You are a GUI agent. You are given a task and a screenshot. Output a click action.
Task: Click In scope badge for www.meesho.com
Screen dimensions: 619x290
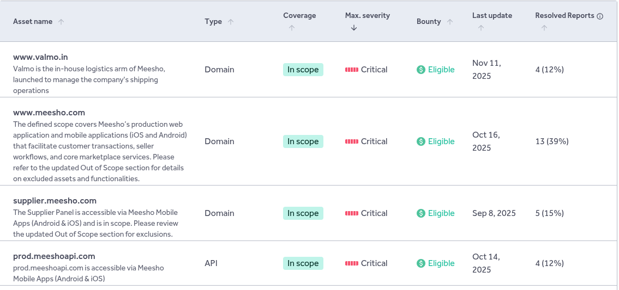303,141
